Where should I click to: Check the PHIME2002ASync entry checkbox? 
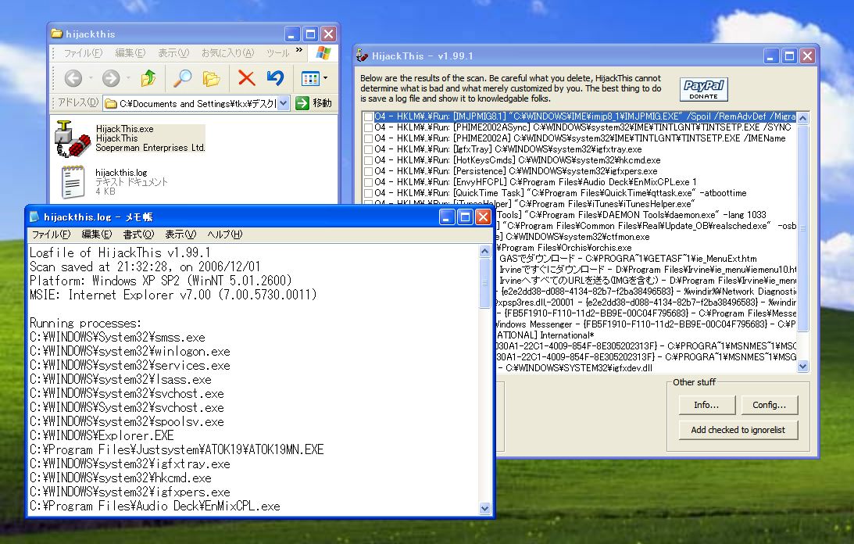(x=368, y=127)
